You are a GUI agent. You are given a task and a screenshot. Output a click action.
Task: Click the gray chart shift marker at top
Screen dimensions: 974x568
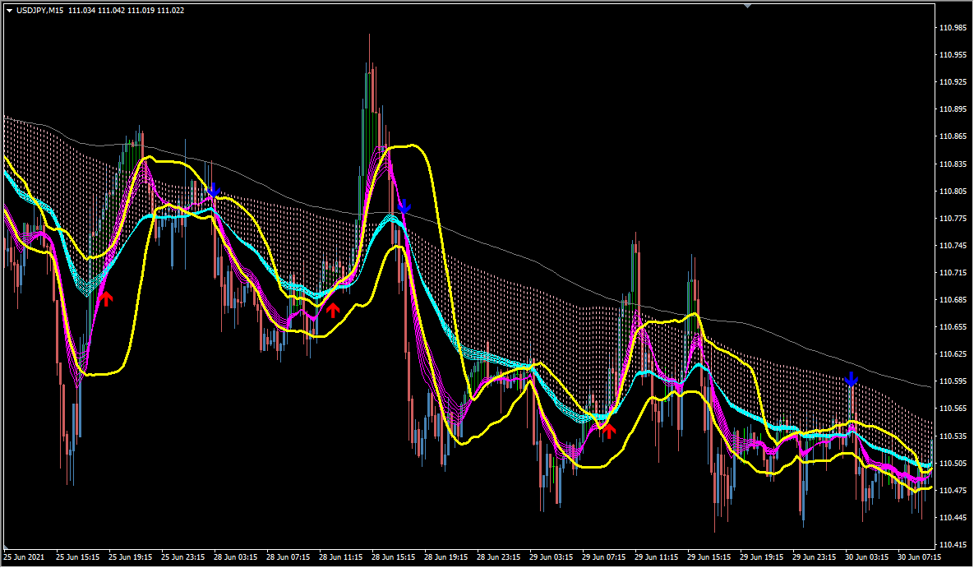pos(748,6)
